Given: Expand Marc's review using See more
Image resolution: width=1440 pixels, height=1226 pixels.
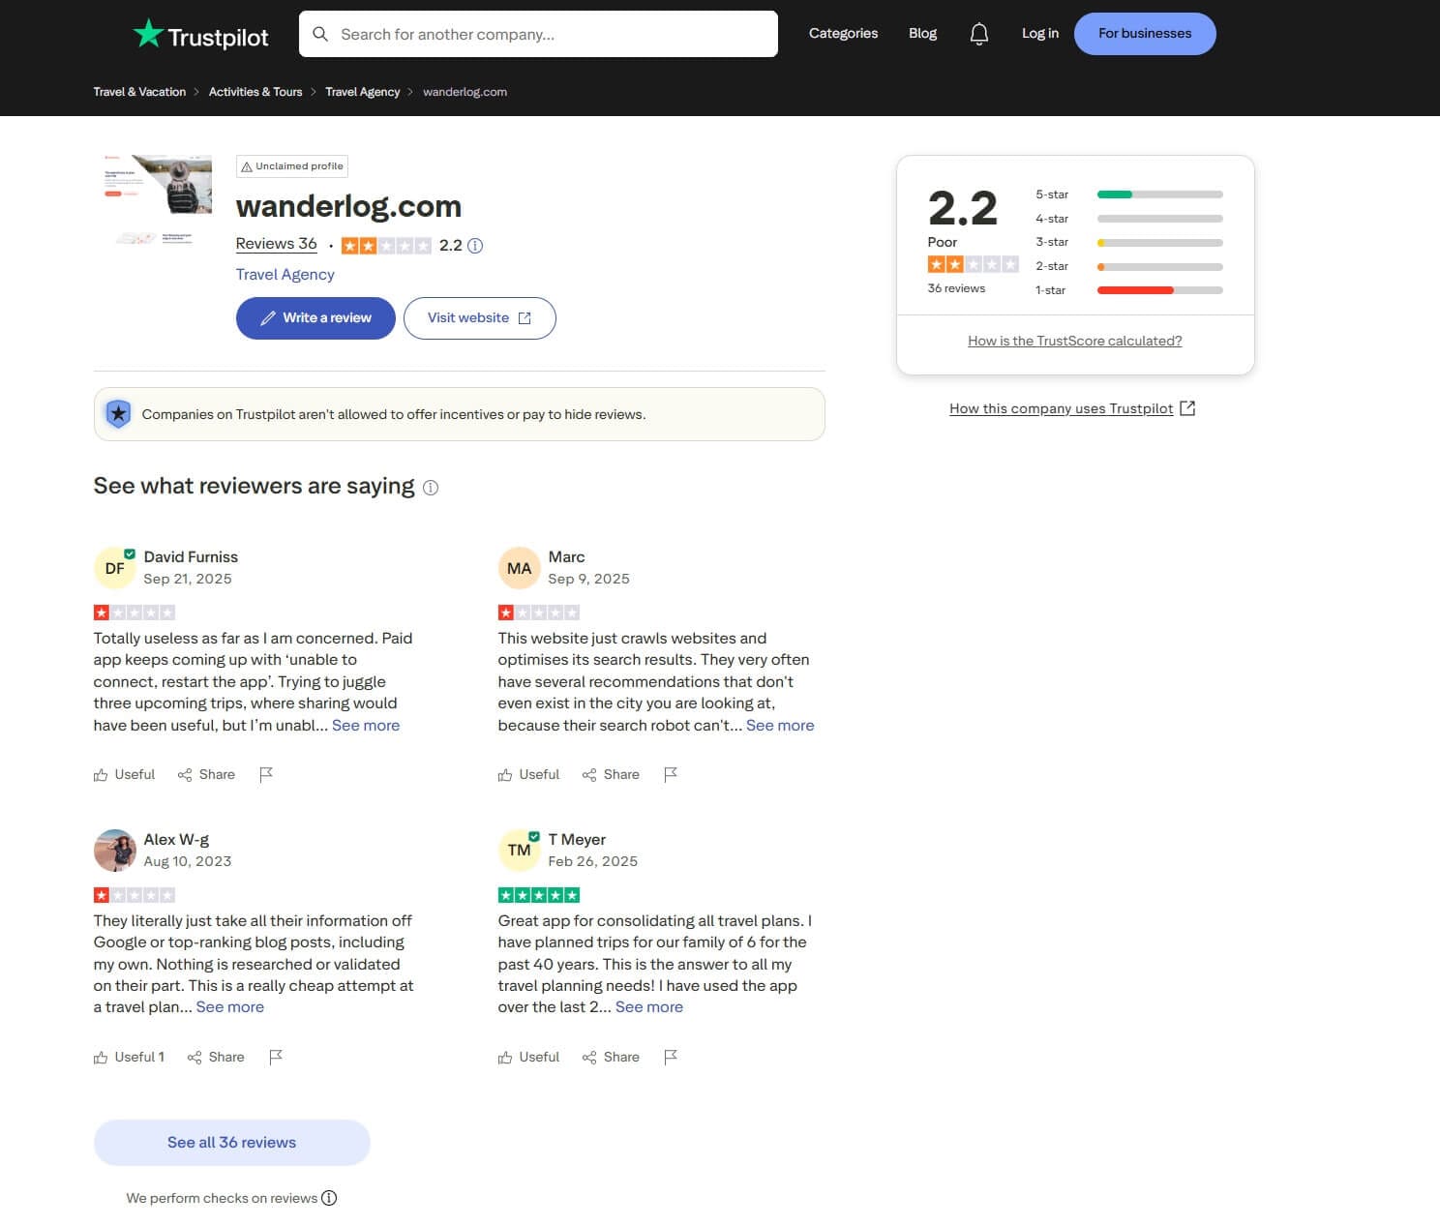Looking at the screenshot, I should (x=780, y=725).
